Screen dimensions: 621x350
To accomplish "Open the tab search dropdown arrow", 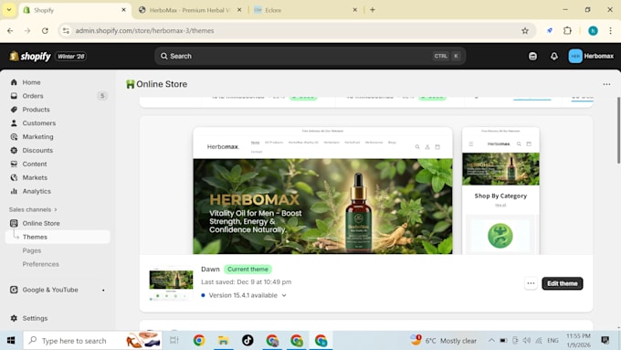I will pos(9,10).
